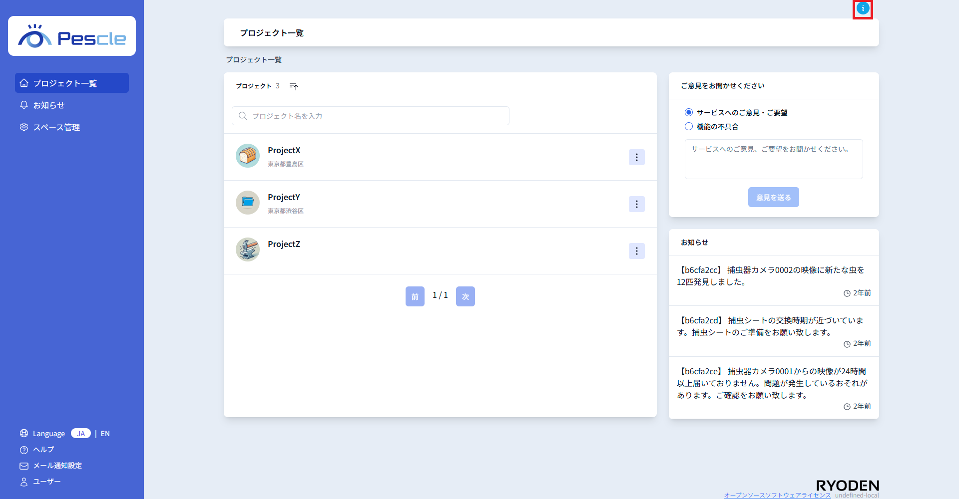Image resolution: width=959 pixels, height=499 pixels.
Task: Click the ProjectX bread thumbnail icon
Action: [248, 156]
